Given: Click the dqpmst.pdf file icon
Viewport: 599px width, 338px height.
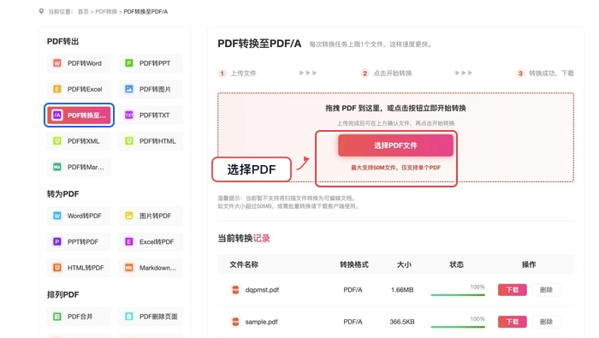Looking at the screenshot, I should (x=235, y=290).
